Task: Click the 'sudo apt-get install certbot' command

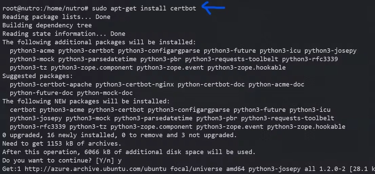Action: pos(144,8)
